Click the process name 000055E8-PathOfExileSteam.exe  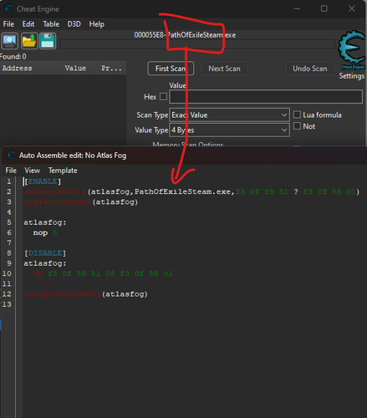(x=185, y=35)
